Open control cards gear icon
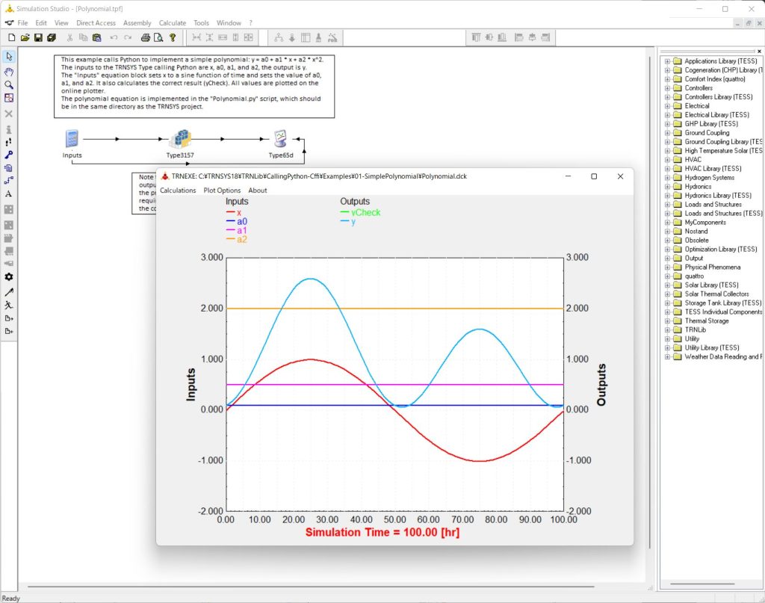 click(x=9, y=276)
